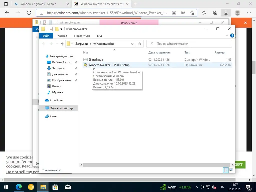Close the orange banner on webpage
The width and height of the screenshot is (256, 192).
coord(245,23)
